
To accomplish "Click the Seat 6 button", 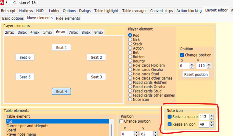I will click(x=25, y=57).
